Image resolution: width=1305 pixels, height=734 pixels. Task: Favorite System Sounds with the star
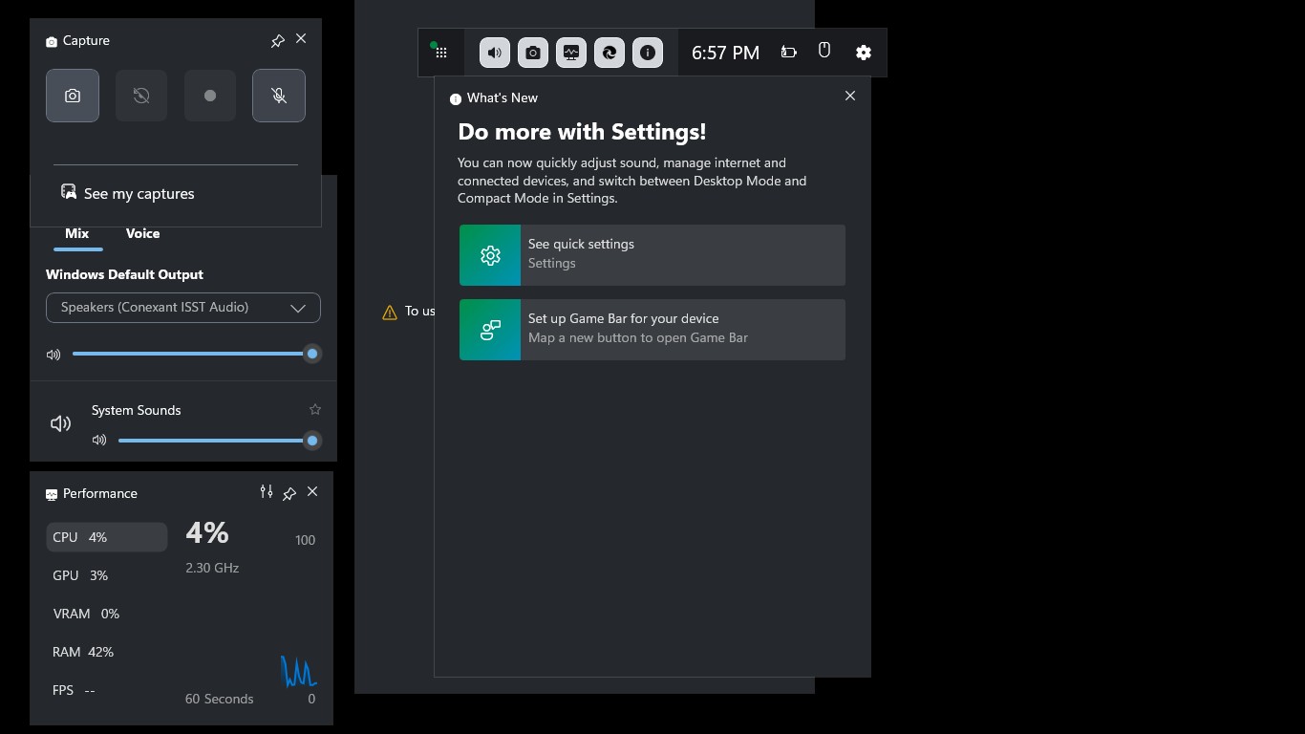pos(315,410)
